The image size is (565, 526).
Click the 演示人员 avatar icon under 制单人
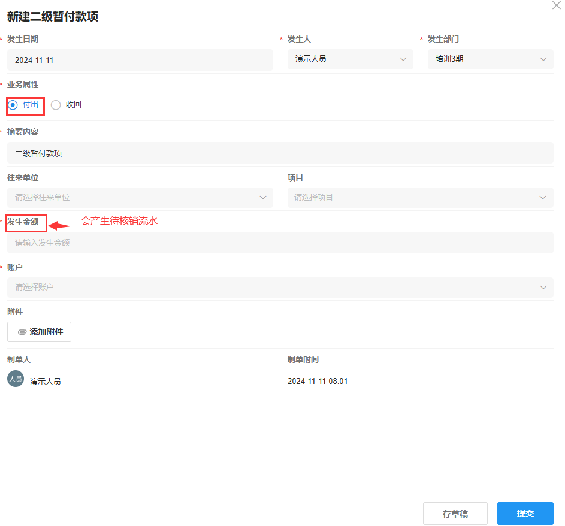[15, 379]
